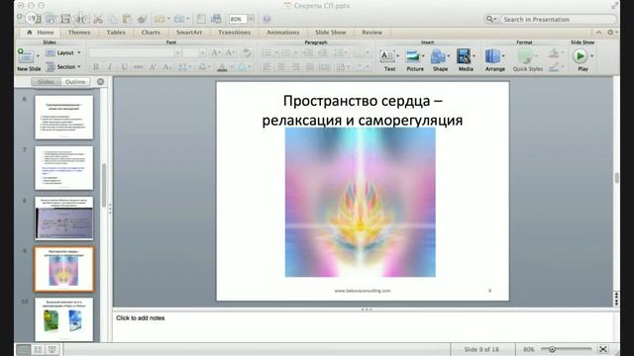The height and width of the screenshot is (356, 634).
Task: Select slide 8 thumbnail
Action: click(x=63, y=219)
